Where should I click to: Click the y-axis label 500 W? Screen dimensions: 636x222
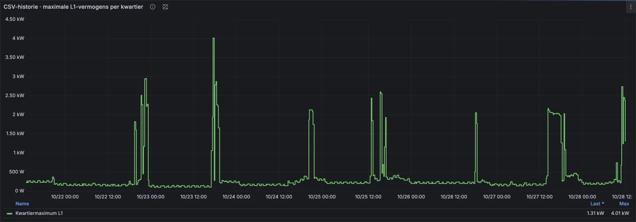pyautogui.click(x=17, y=172)
